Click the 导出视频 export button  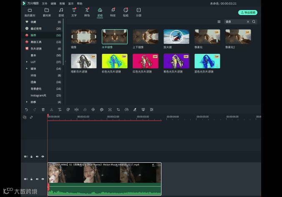(x=248, y=13)
